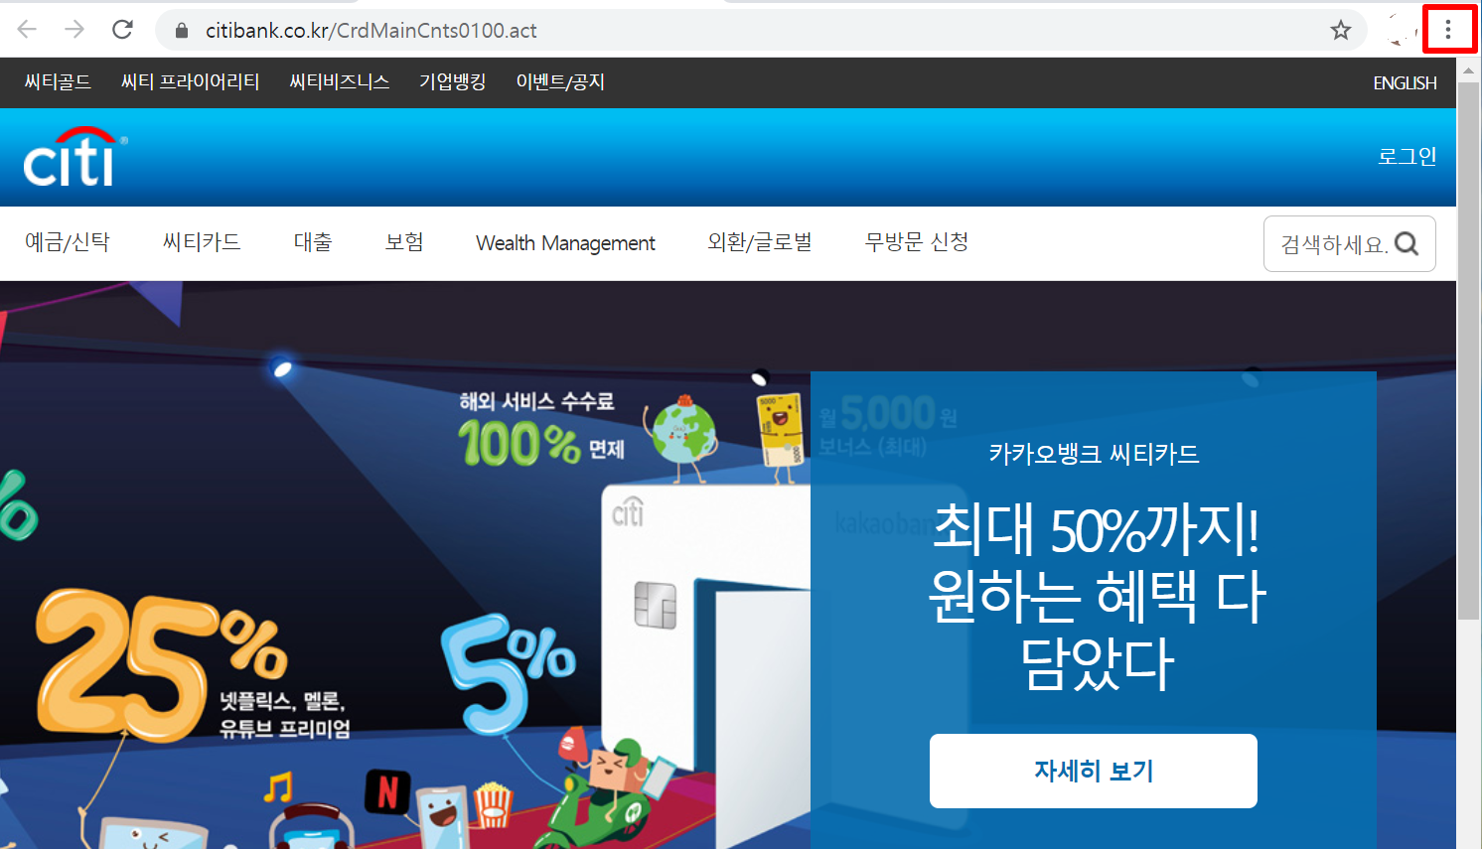This screenshot has height=849, width=1482.
Task: Click the vertical scrollbar thumb
Action: [1468, 352]
